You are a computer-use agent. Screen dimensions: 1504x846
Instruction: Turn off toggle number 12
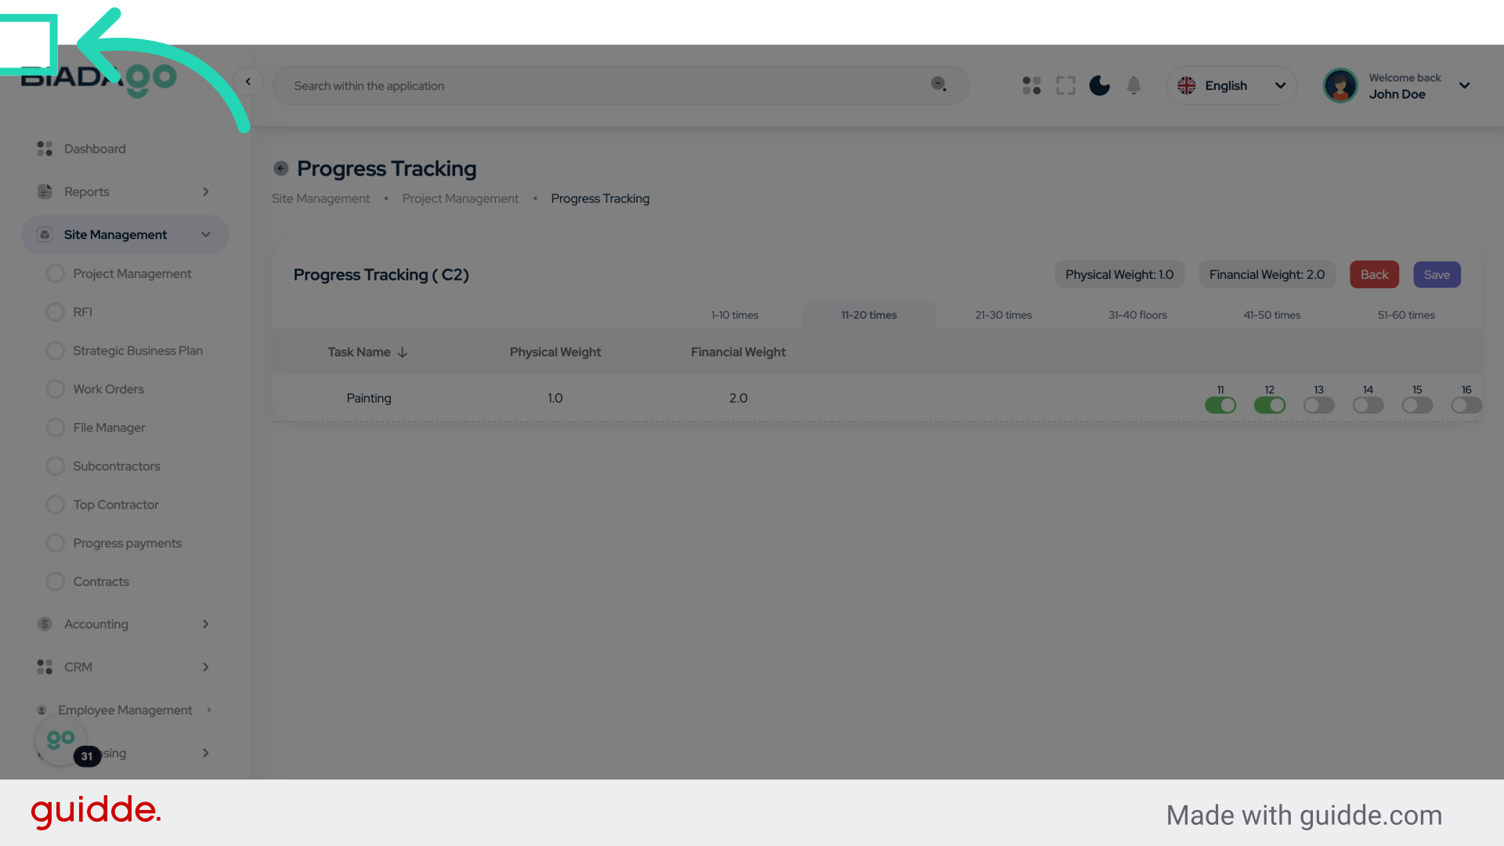click(x=1269, y=405)
